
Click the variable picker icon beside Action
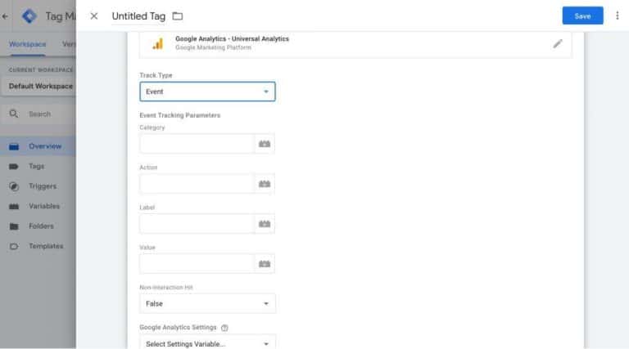point(265,184)
